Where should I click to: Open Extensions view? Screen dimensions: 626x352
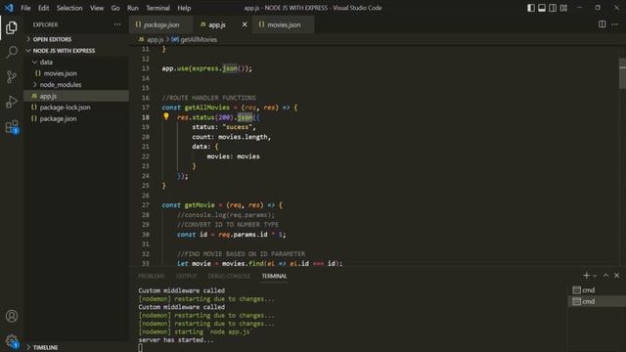pyautogui.click(x=12, y=127)
